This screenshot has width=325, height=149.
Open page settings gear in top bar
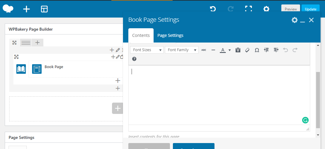pos(266,9)
